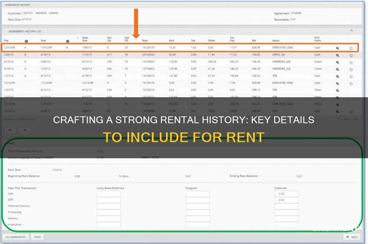Click customer number 1007791
The height and width of the screenshot is (244, 368).
pyautogui.click(x=28, y=13)
